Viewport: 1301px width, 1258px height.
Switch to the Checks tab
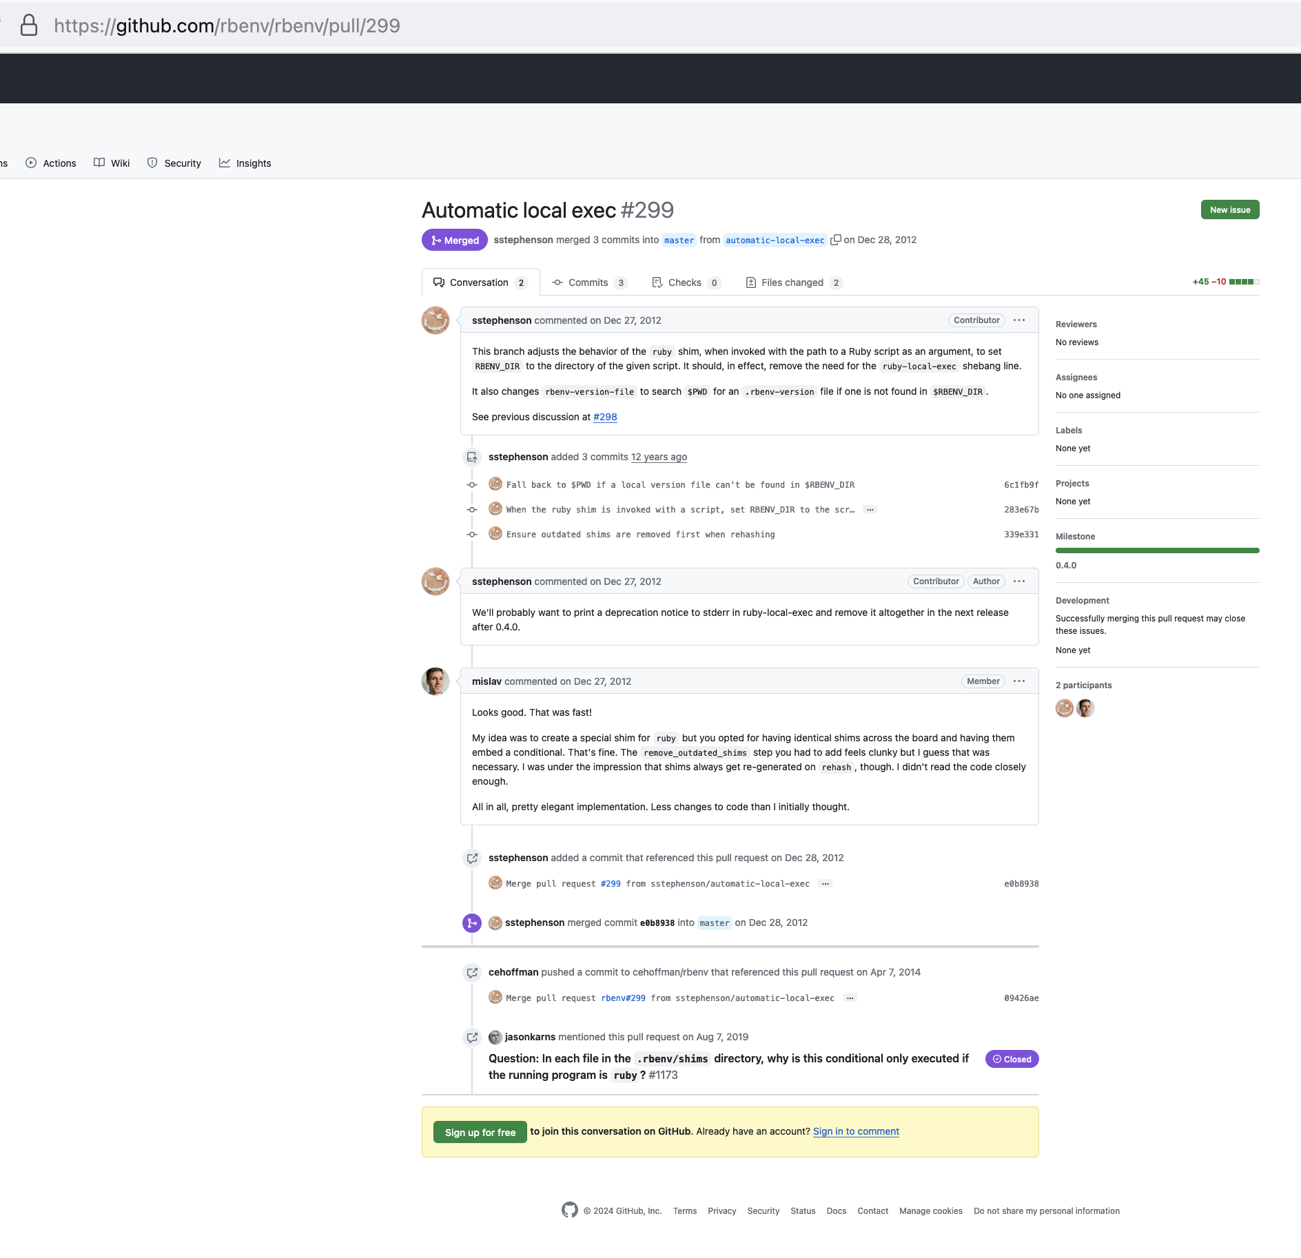pos(686,282)
